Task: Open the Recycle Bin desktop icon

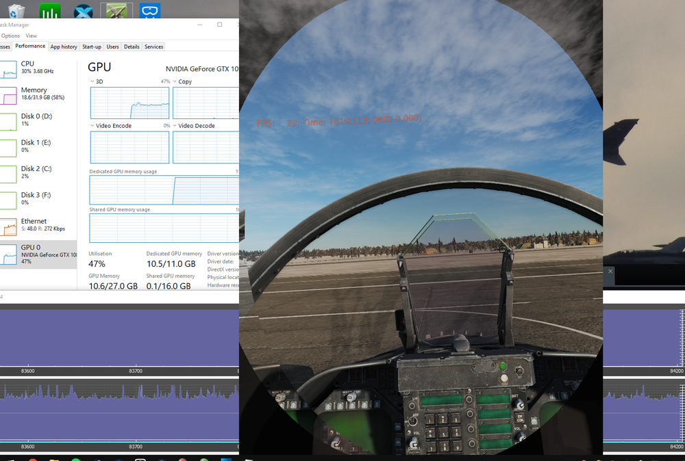Action: tap(16, 10)
